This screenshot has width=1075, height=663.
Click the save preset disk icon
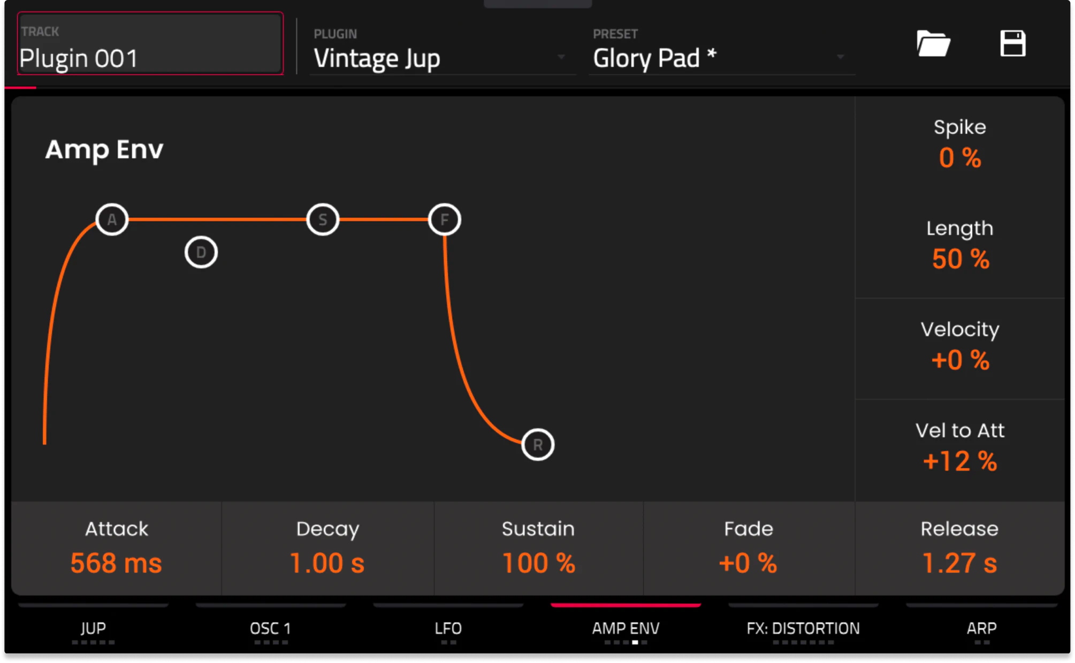pyautogui.click(x=1012, y=44)
